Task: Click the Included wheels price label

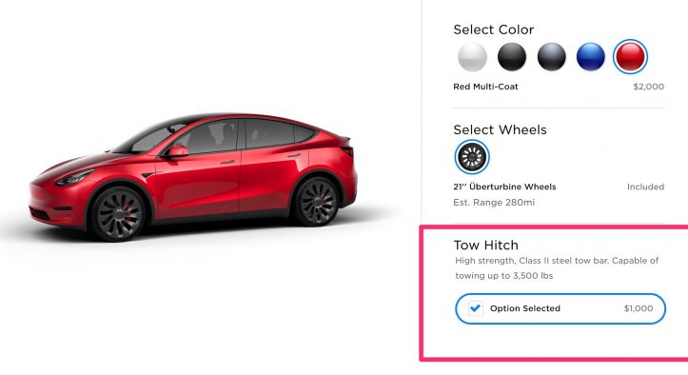Action: point(645,187)
